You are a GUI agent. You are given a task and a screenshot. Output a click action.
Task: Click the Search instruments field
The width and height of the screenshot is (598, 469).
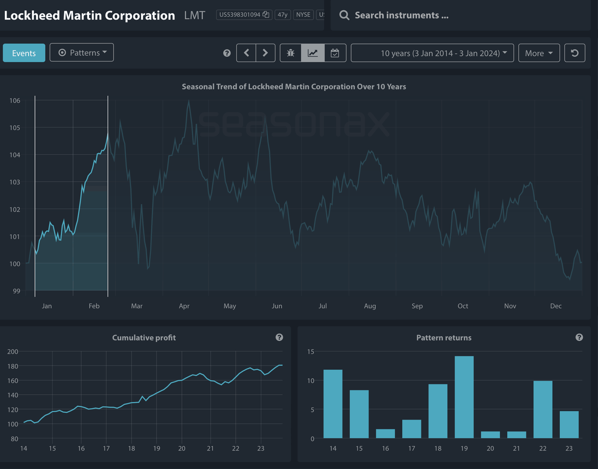(x=461, y=15)
